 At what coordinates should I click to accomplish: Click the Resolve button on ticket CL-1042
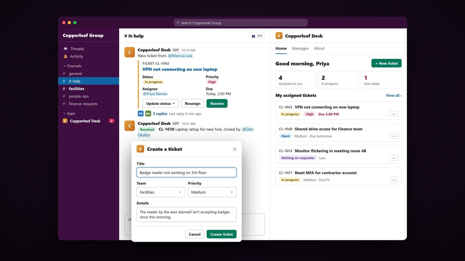(217, 104)
